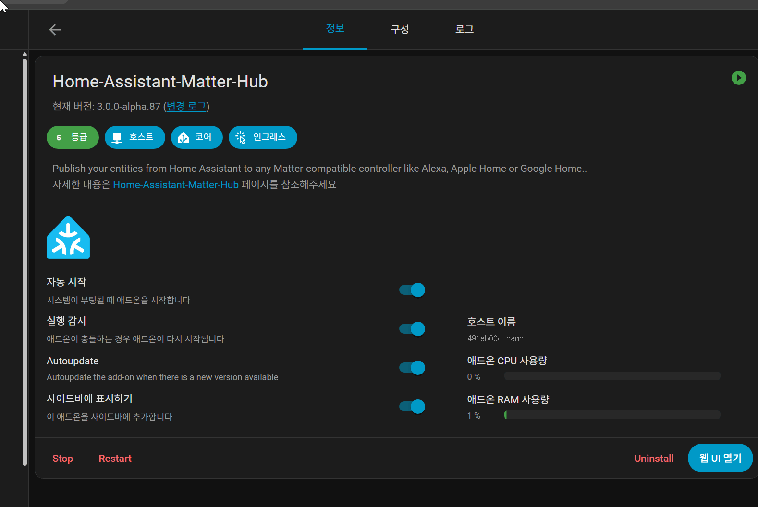Click the 0 % CPU usage value
The width and height of the screenshot is (758, 507).
click(474, 377)
